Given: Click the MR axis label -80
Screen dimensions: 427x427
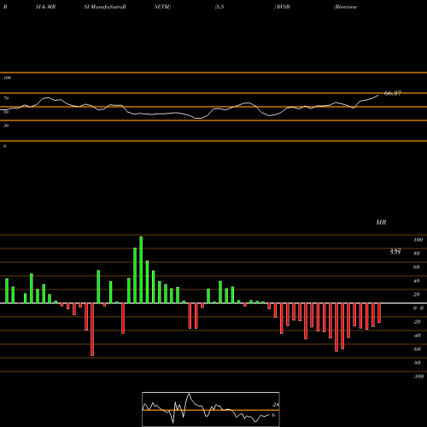Looking at the screenshot, I should pos(417,363).
